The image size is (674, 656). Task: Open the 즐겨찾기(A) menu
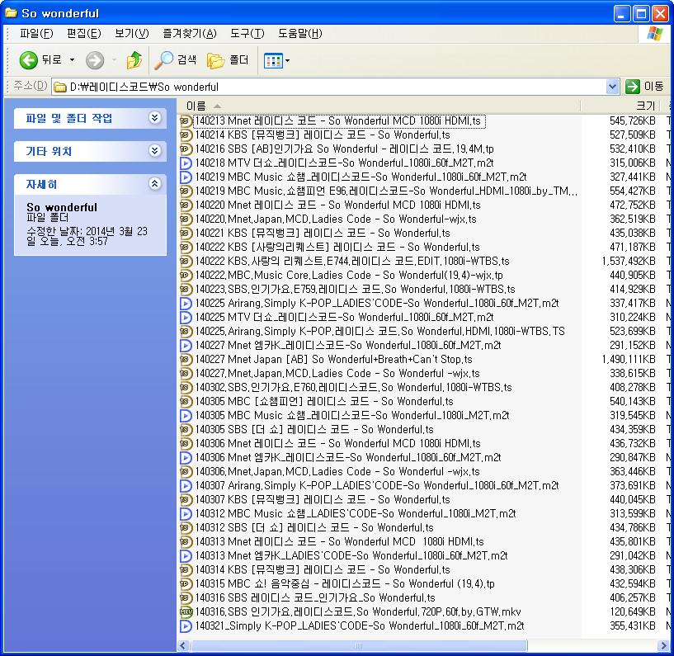tap(190, 34)
